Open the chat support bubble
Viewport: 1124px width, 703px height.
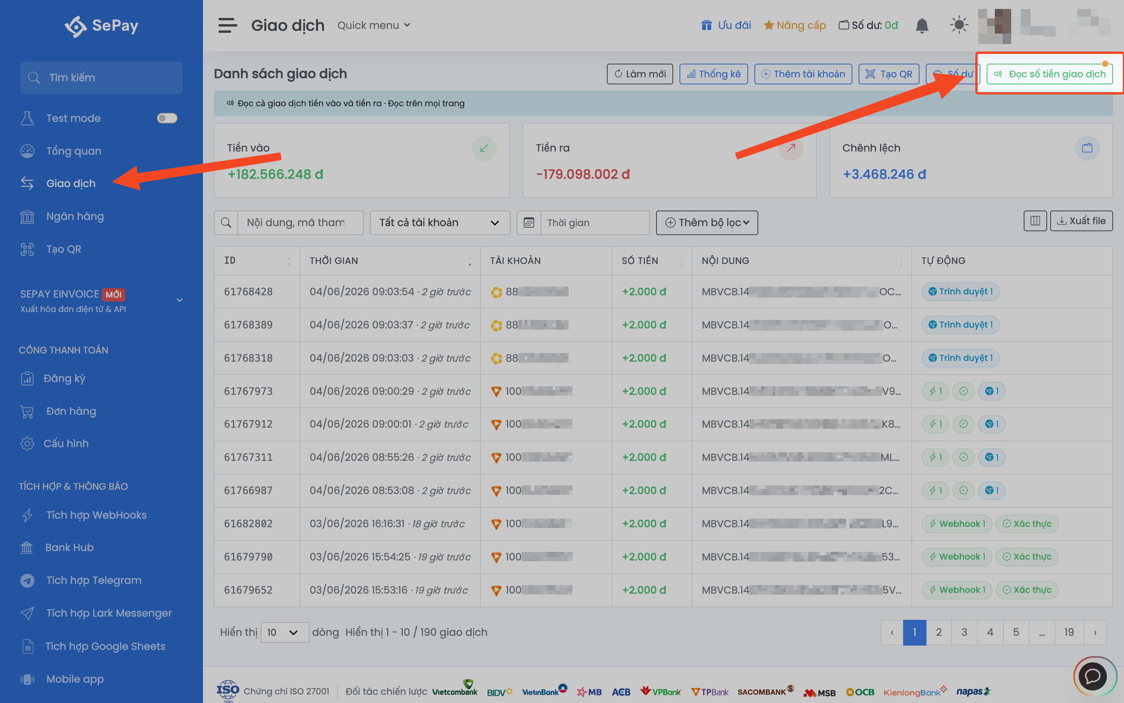coord(1092,676)
